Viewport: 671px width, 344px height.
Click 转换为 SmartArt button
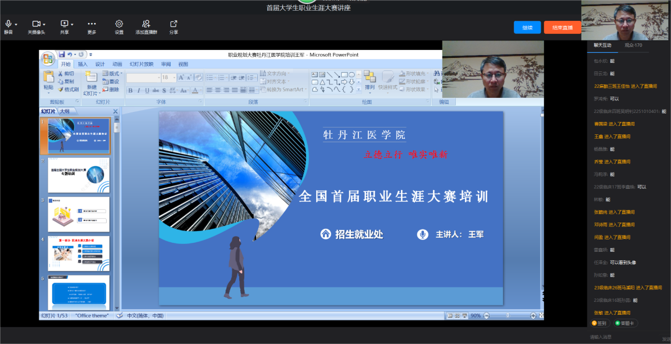click(284, 89)
